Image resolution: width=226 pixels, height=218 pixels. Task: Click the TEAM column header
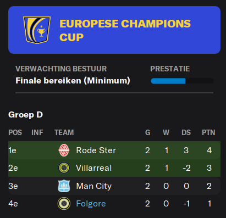point(64,132)
